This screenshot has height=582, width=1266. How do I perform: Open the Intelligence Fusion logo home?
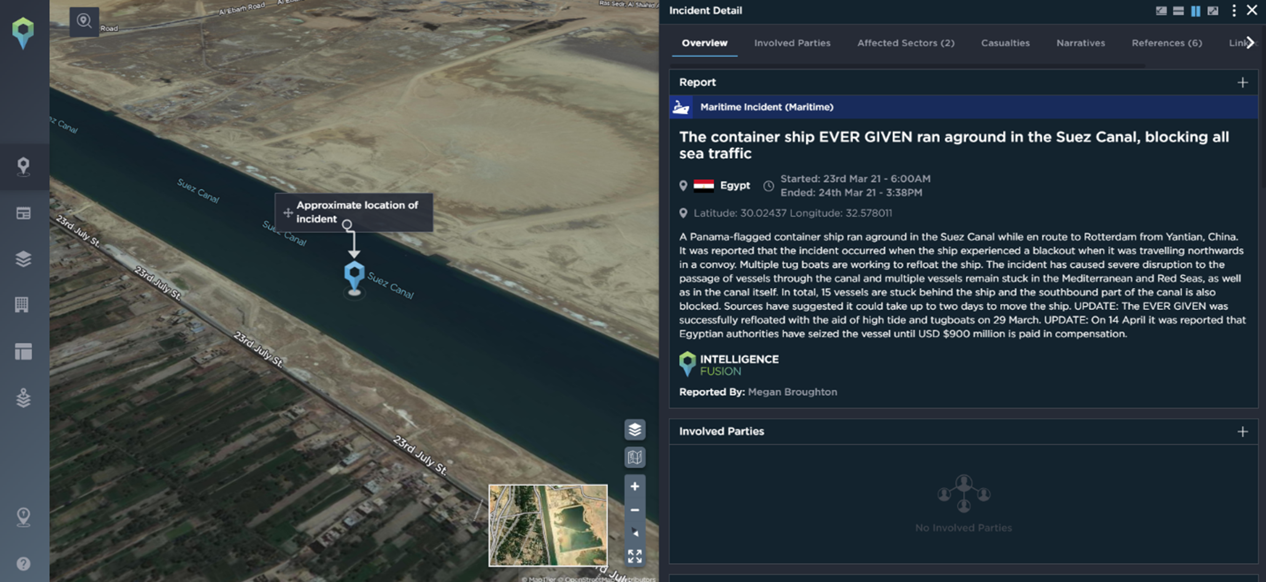click(x=23, y=33)
